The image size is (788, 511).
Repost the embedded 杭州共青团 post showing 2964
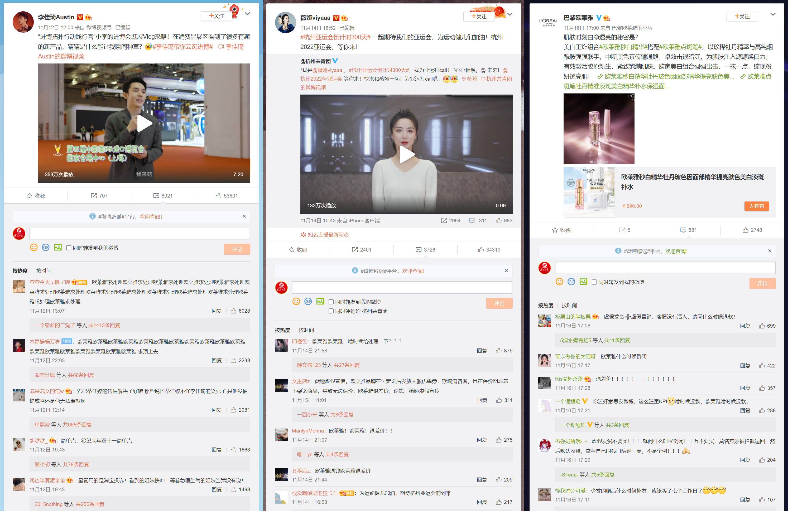(x=450, y=221)
